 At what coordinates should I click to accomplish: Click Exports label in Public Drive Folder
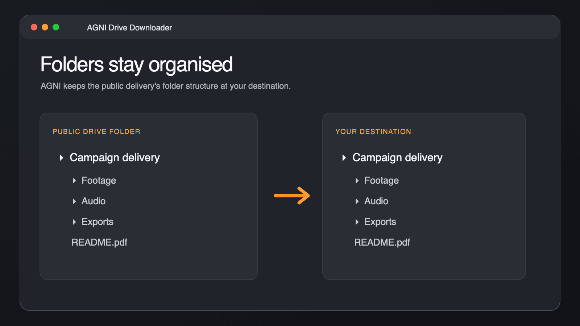pyautogui.click(x=98, y=222)
